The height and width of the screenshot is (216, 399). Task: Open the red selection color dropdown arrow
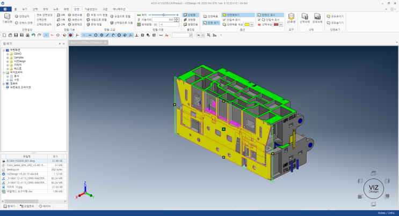(281, 25)
